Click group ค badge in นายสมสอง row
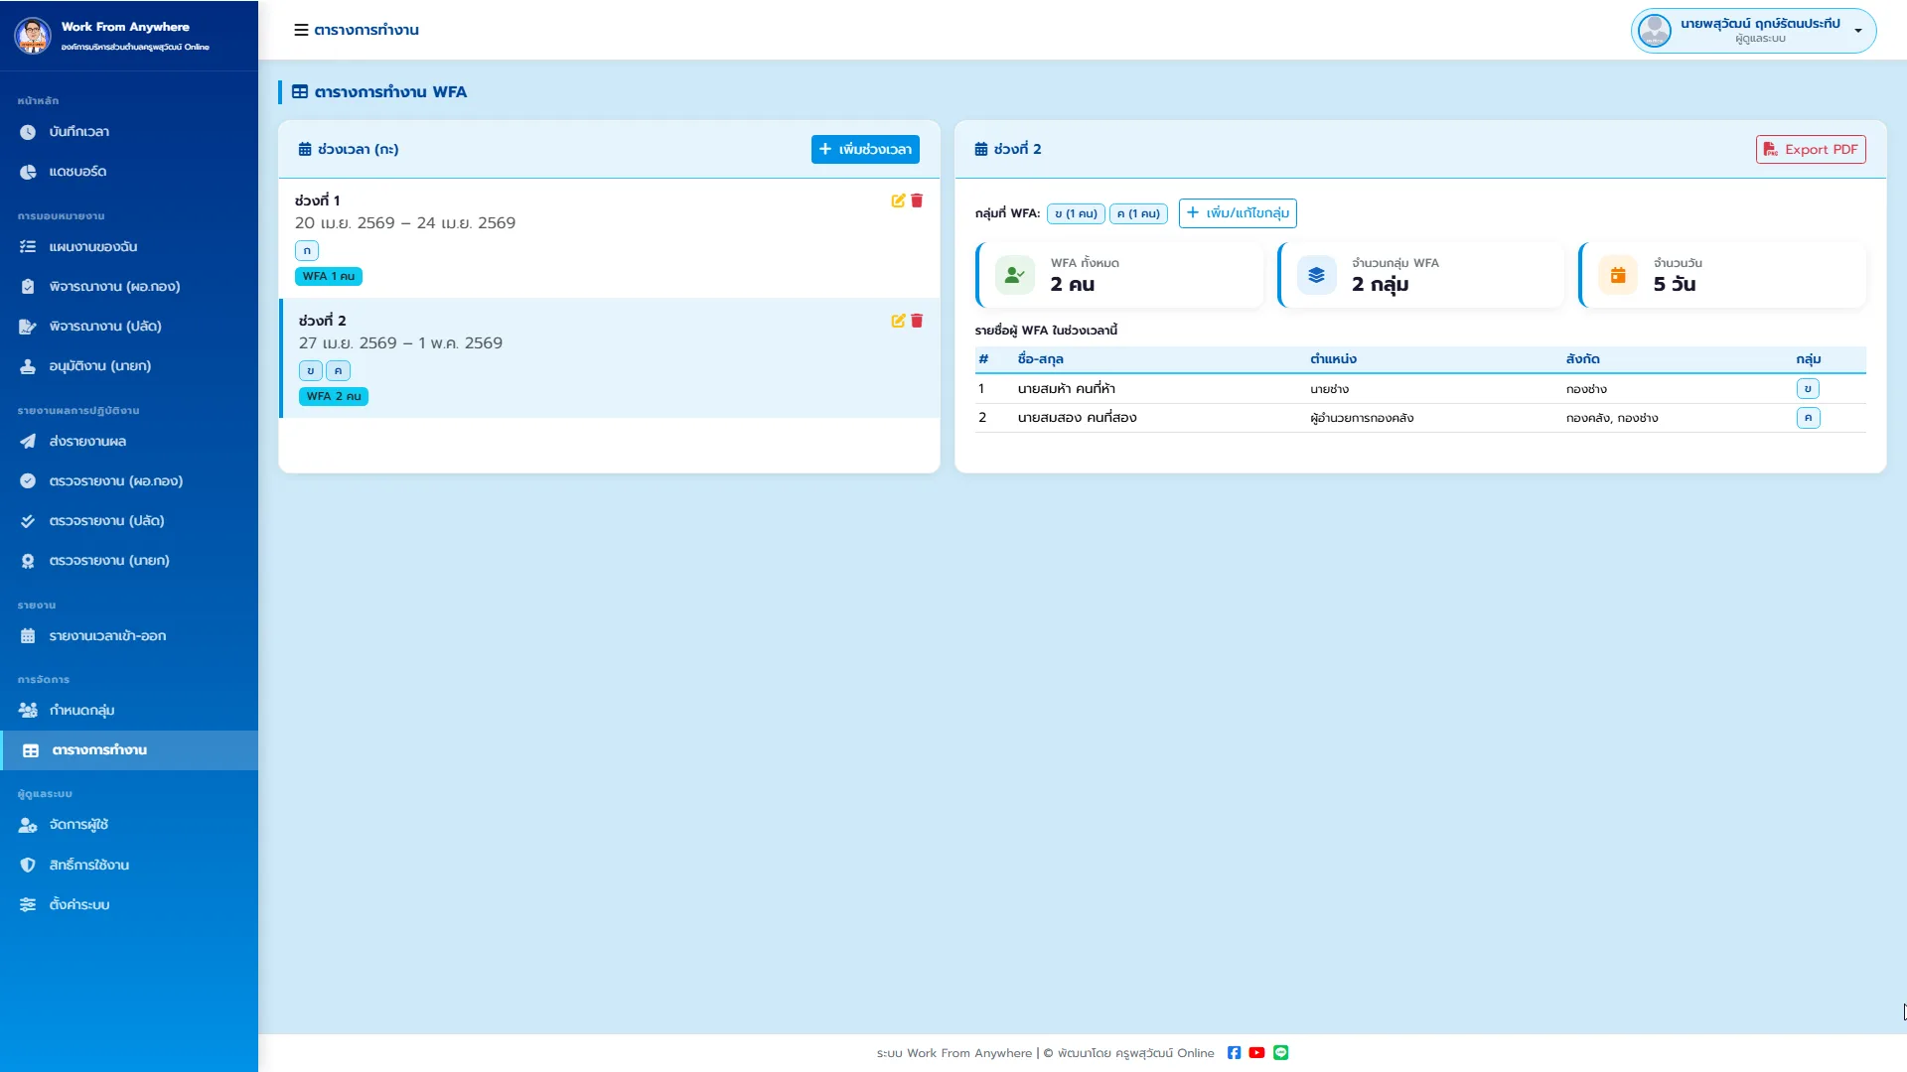Screen dimensions: 1907x1072 click(1808, 418)
